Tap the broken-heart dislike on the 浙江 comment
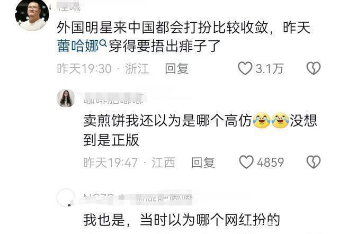The width and height of the screenshot is (339, 234). pos(314,68)
